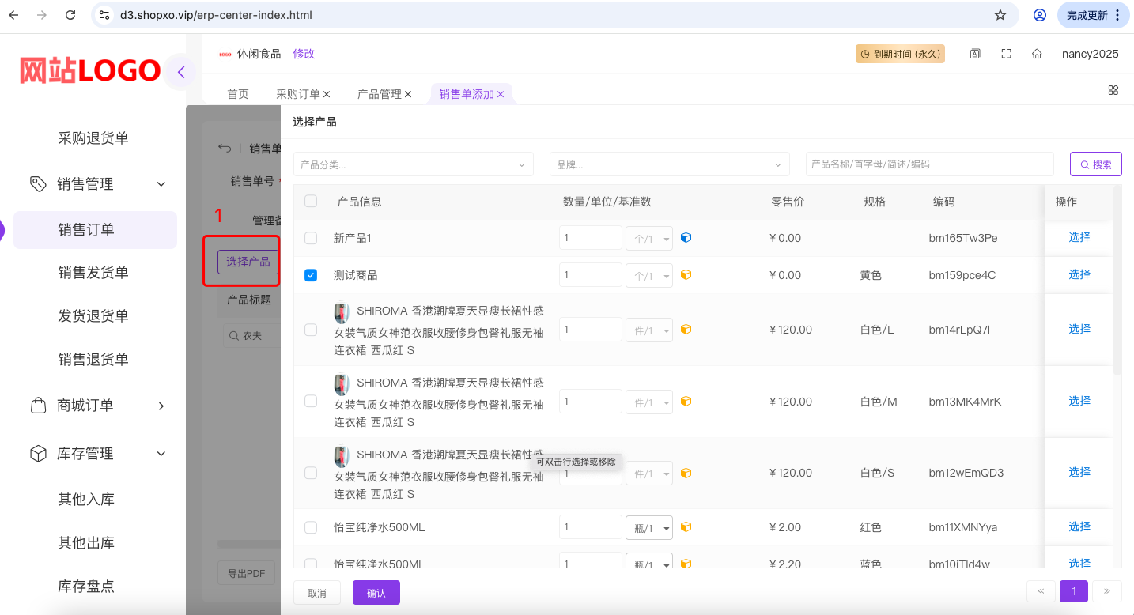The height and width of the screenshot is (615, 1134).
Task: Click the 选择产品 button behind the dialog
Action: pyautogui.click(x=248, y=262)
